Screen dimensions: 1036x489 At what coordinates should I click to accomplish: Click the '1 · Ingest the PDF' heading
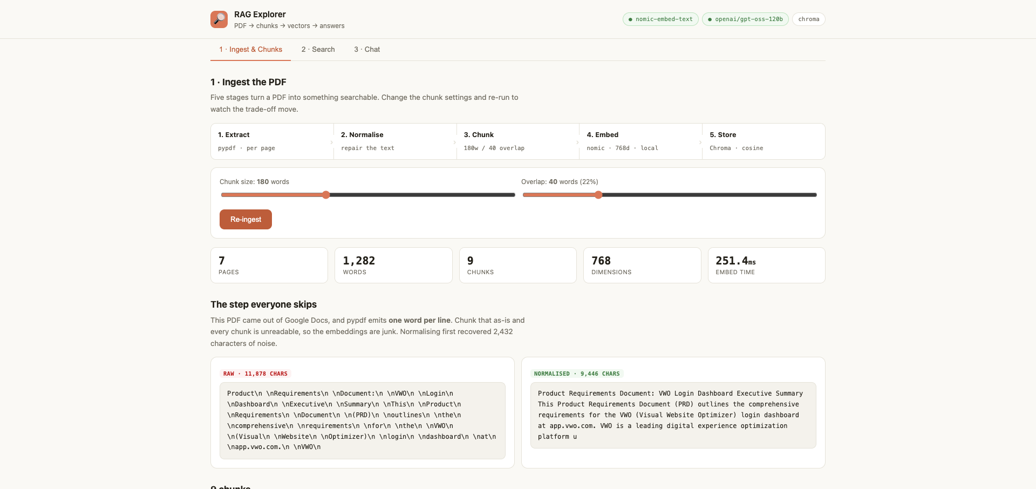[x=248, y=82]
